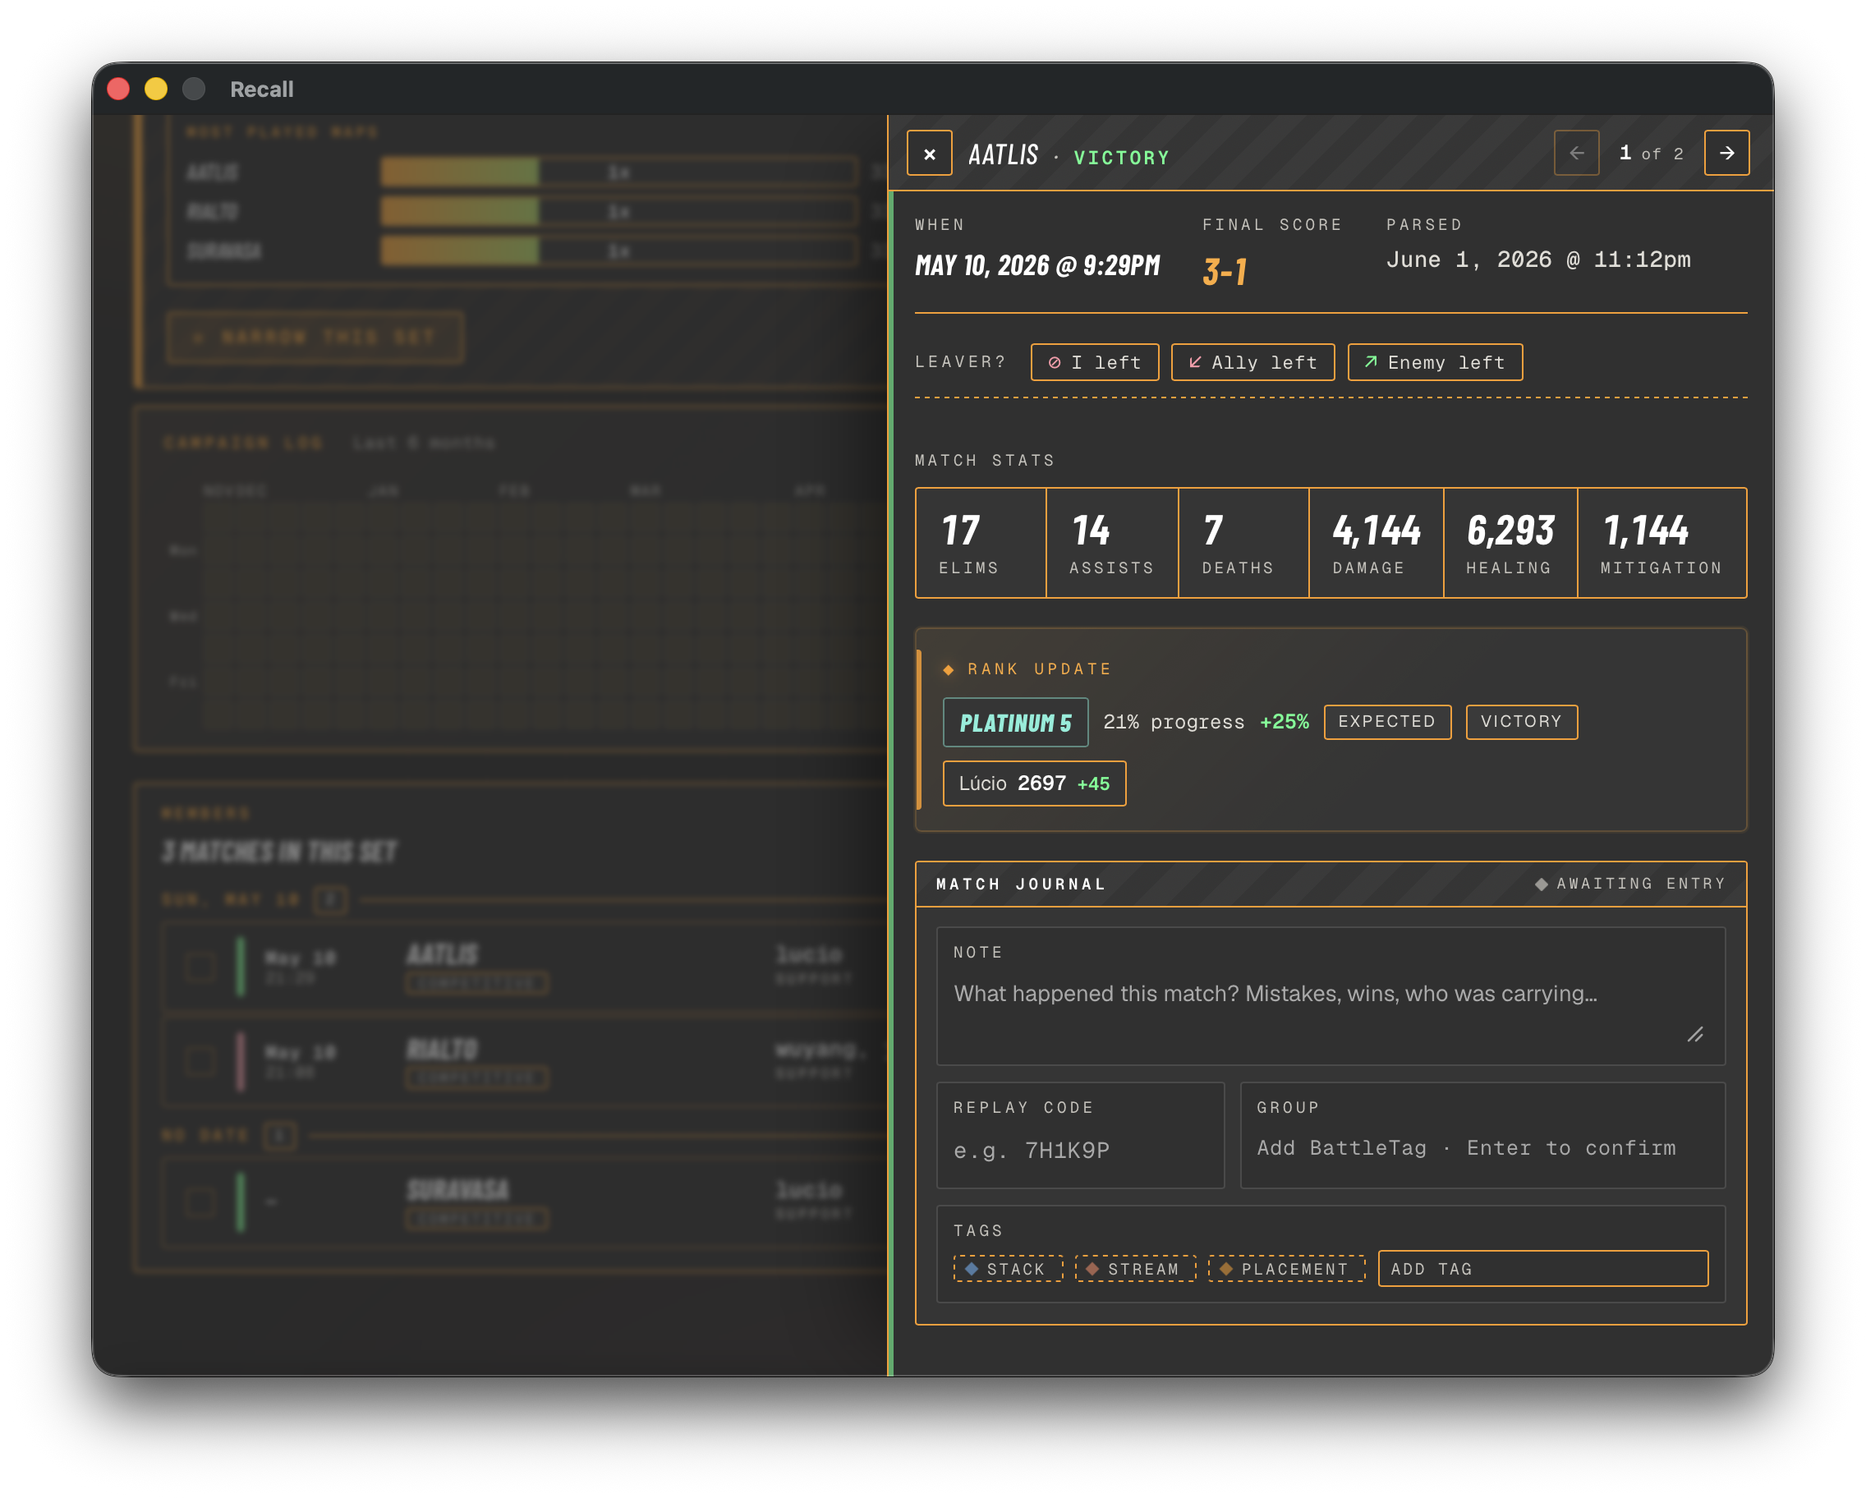Check the SURAVASA match row checkbox
This screenshot has width=1866, height=1498.
click(x=200, y=1202)
